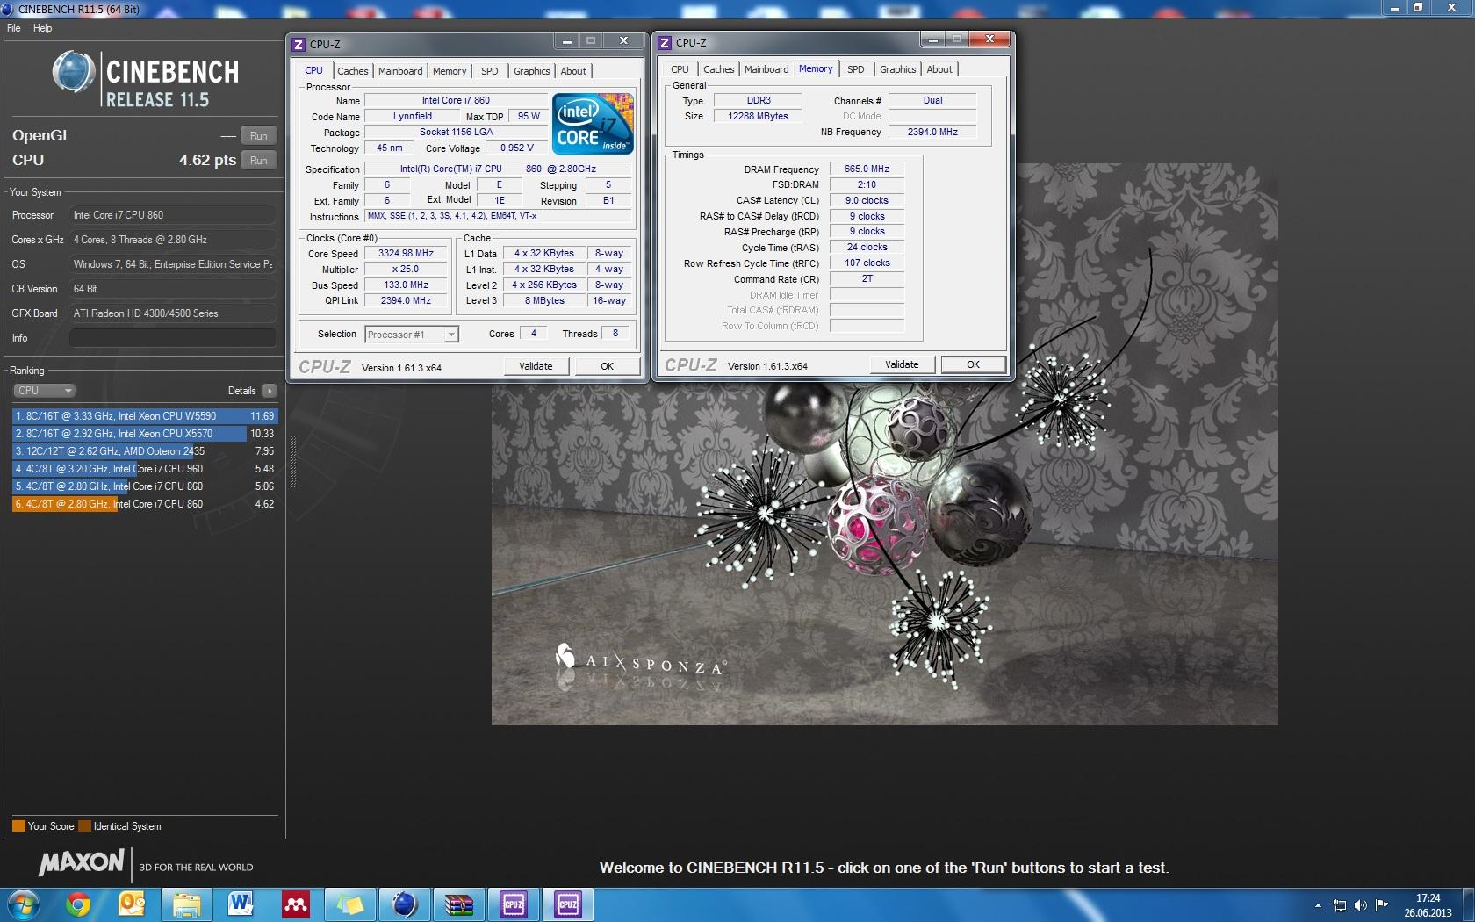
Task: Open the Cinebench Help menu
Action: pos(43,28)
